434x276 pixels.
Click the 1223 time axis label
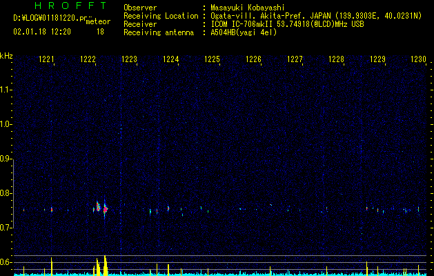coord(129,59)
